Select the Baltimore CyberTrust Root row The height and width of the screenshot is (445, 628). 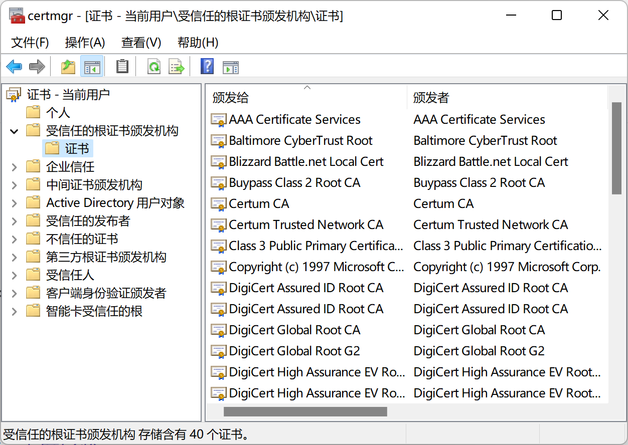click(407, 141)
